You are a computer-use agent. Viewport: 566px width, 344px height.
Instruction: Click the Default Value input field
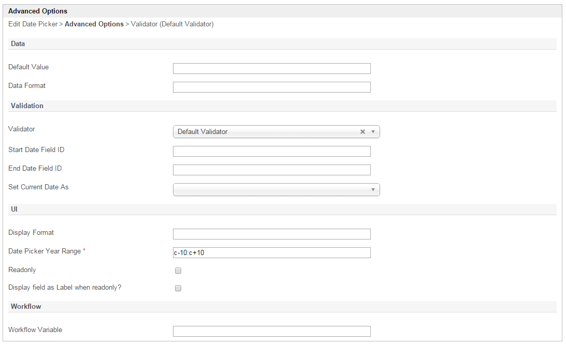tap(271, 69)
